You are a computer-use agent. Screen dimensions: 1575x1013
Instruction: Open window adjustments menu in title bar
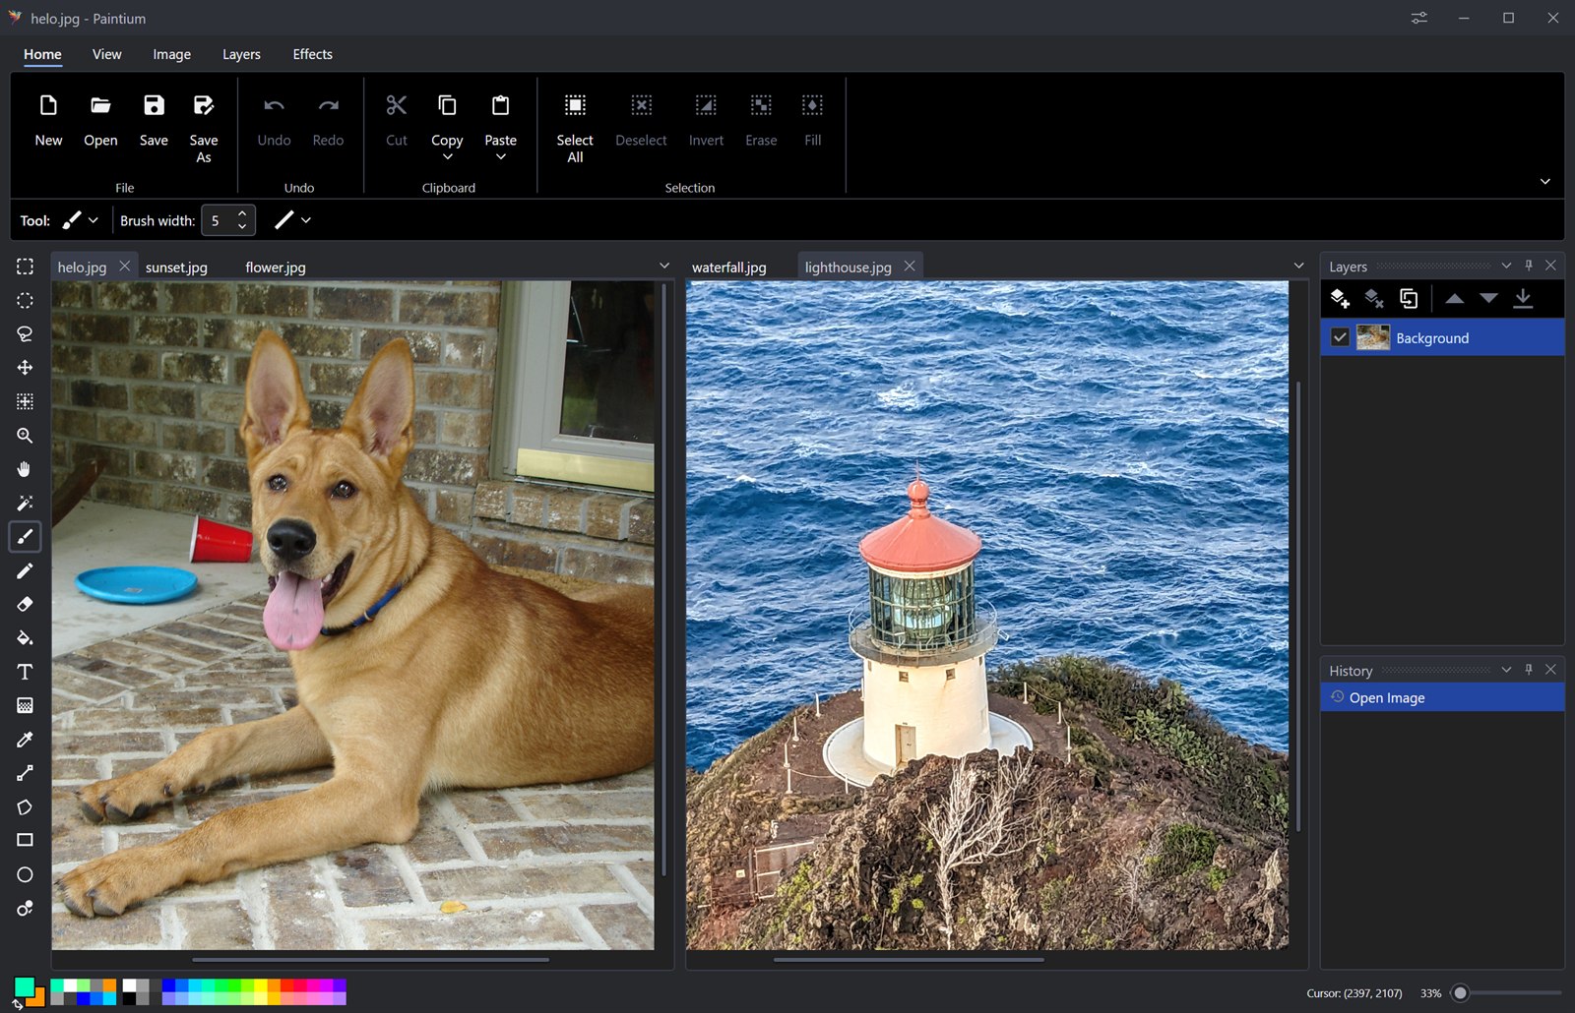coord(1418,18)
